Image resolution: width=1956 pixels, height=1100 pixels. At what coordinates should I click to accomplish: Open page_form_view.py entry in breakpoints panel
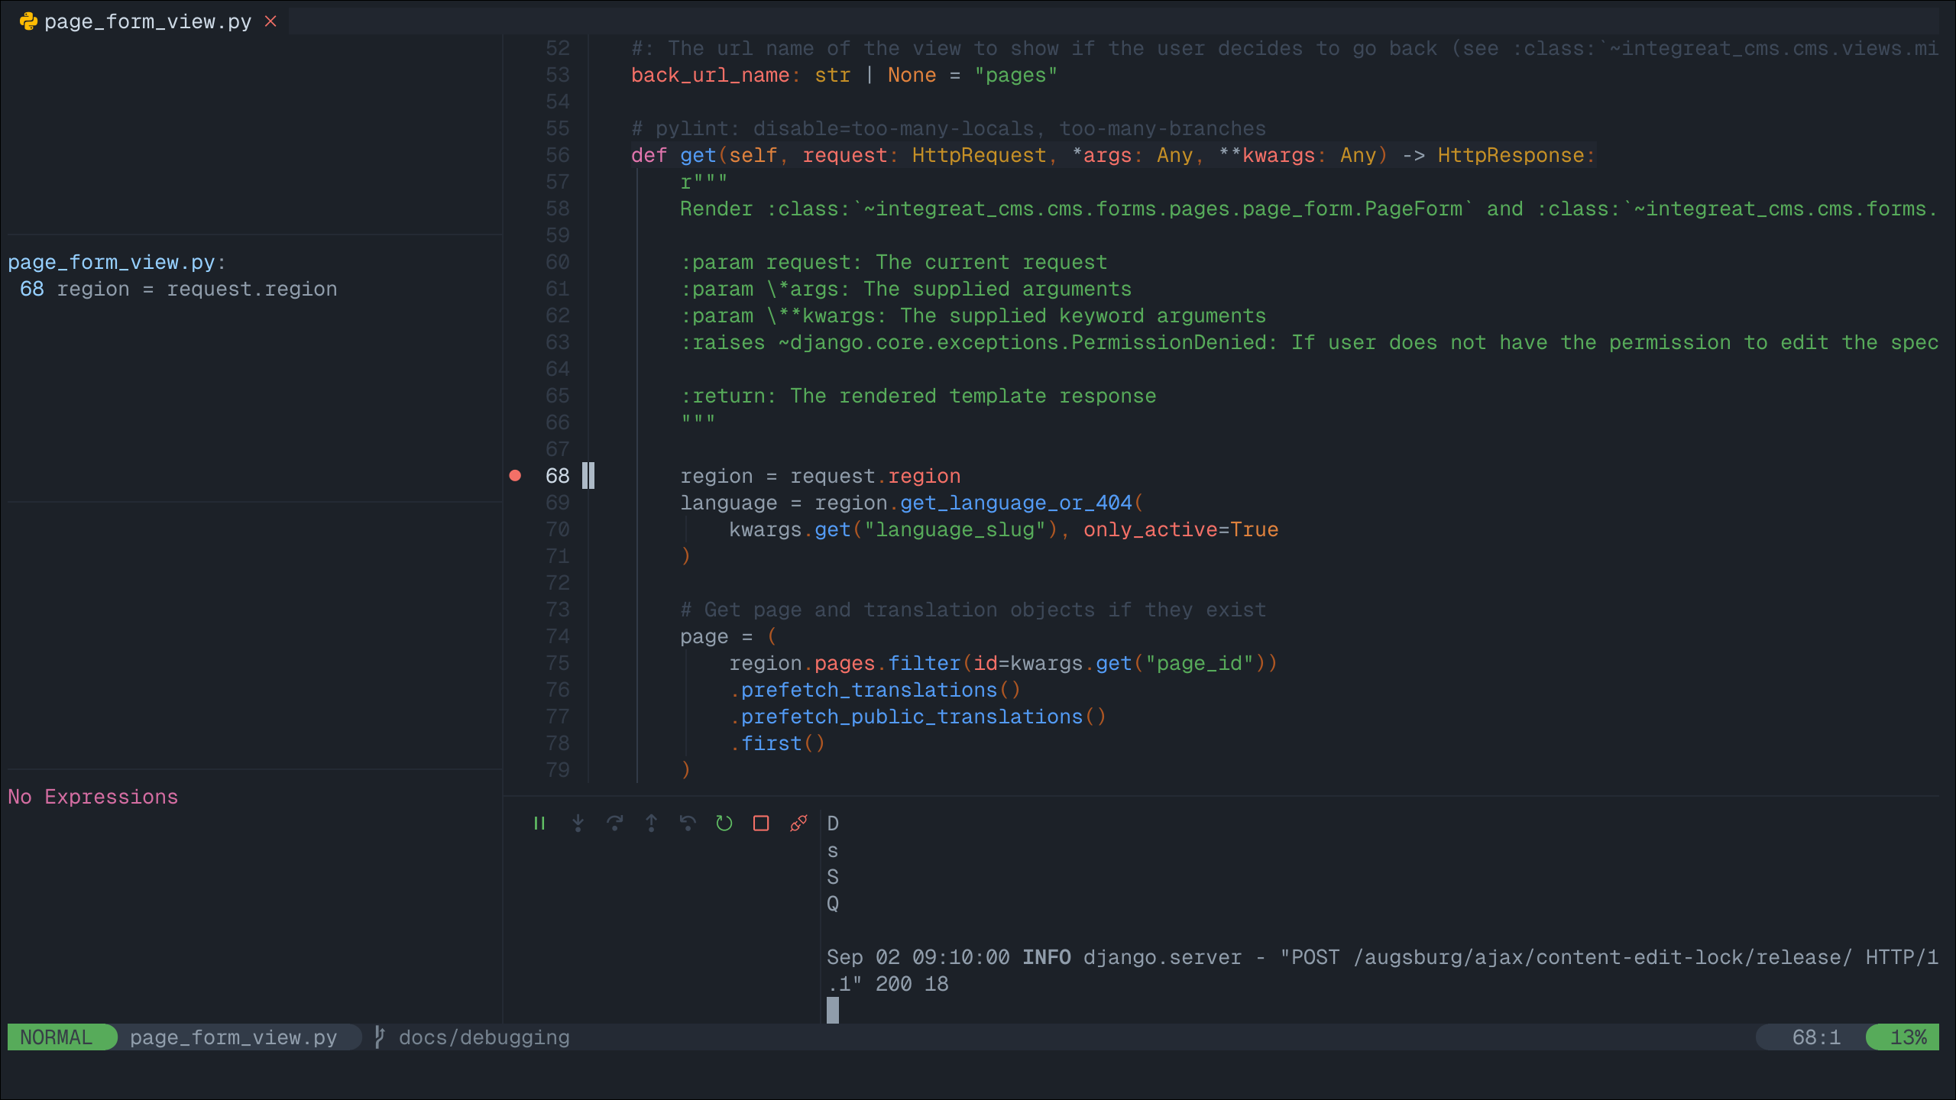[117, 262]
